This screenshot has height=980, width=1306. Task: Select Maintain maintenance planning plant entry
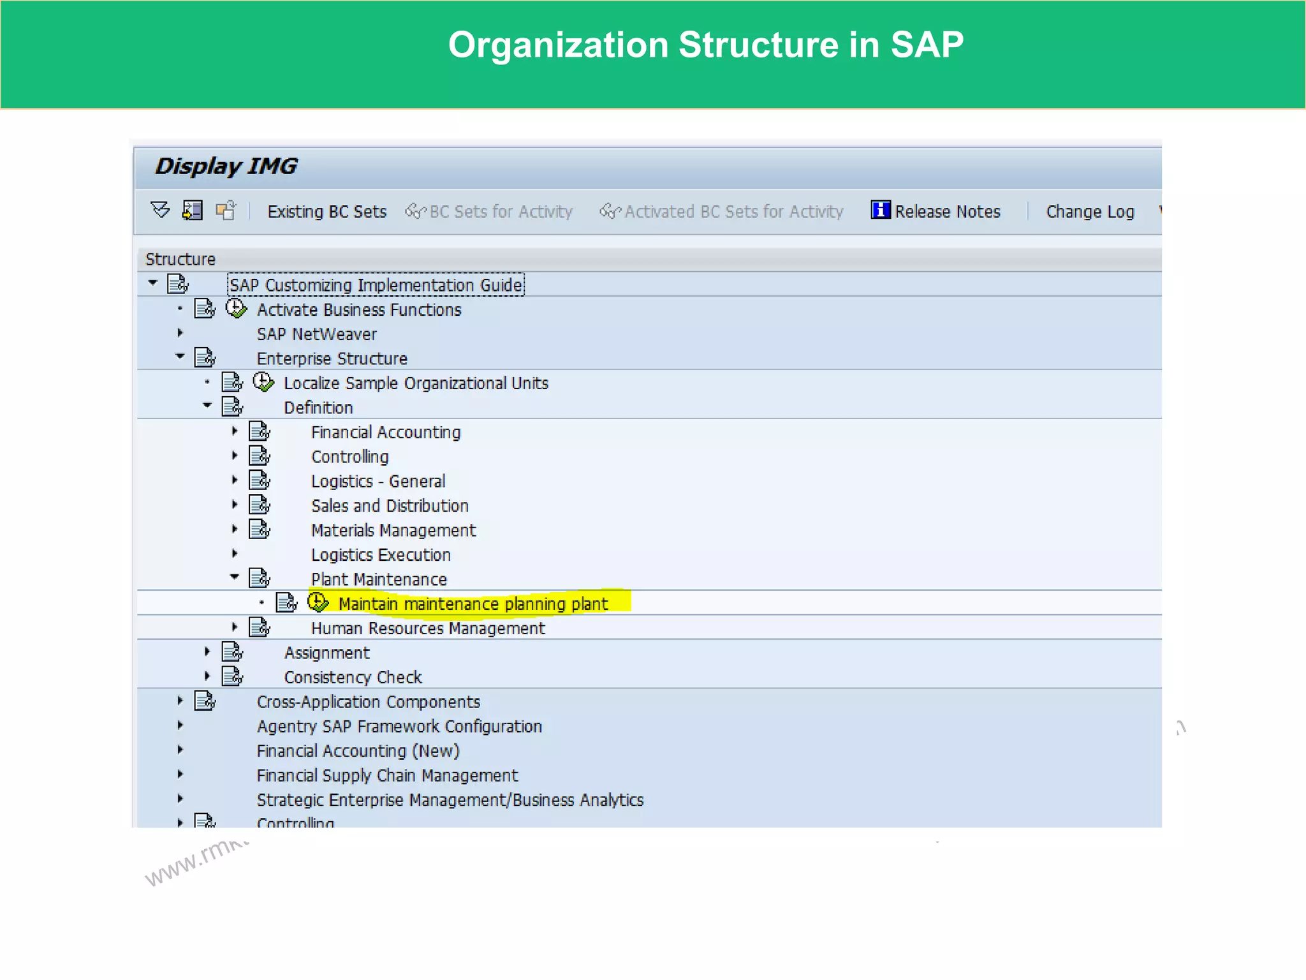tap(473, 604)
